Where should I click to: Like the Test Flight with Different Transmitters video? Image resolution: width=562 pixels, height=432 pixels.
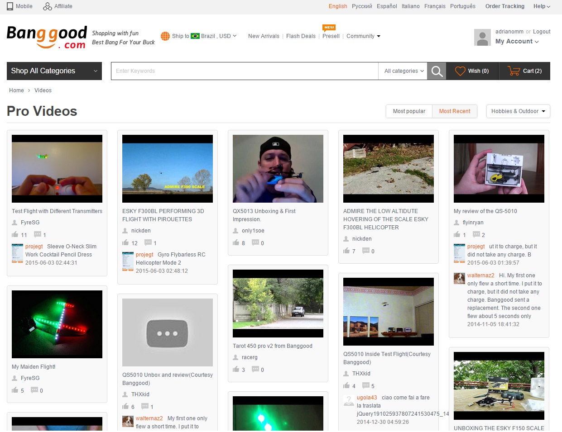[x=15, y=235]
